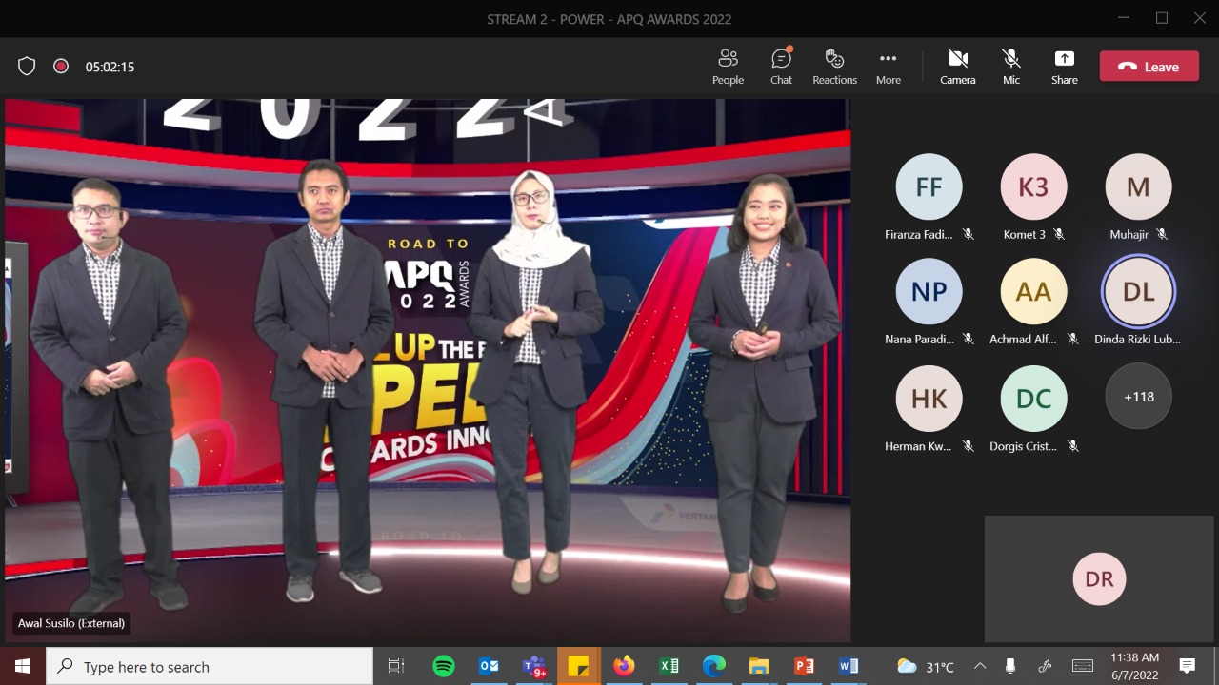Show the +118 more participants
Viewport: 1219px width, 685px height.
click(x=1138, y=398)
